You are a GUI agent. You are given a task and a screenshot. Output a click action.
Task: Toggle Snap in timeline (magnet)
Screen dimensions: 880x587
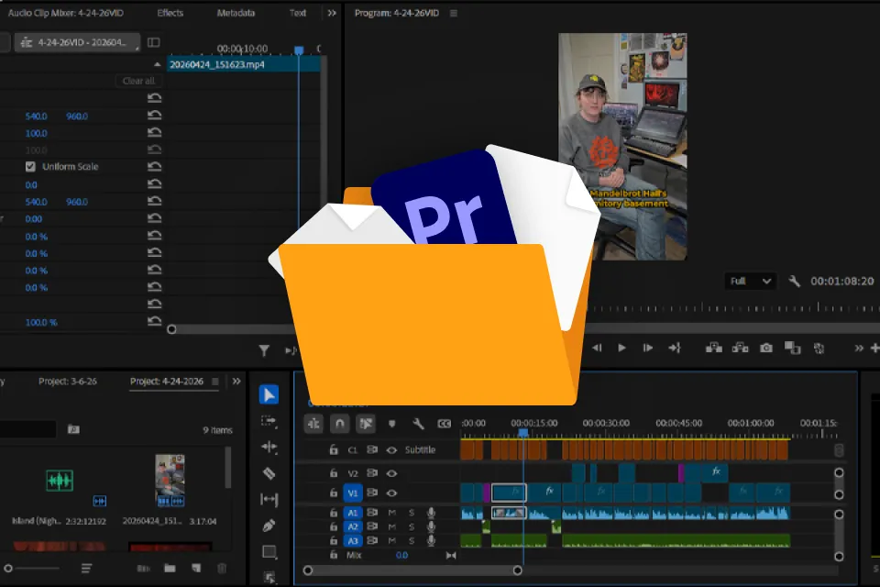point(339,424)
